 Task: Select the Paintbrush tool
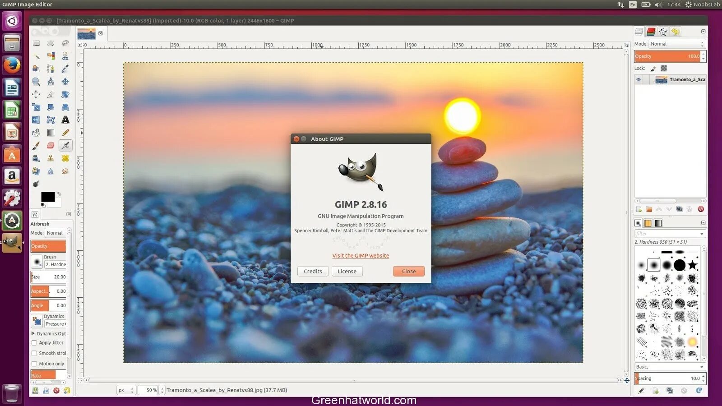(x=36, y=145)
